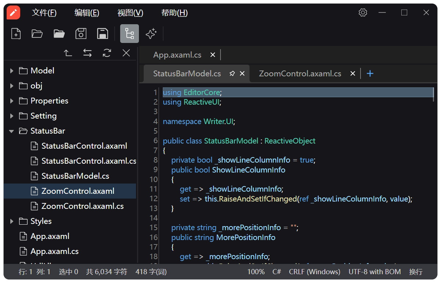The width and height of the screenshot is (441, 283).
Task: Click the StatusBarModel class name in code
Action: (231, 141)
